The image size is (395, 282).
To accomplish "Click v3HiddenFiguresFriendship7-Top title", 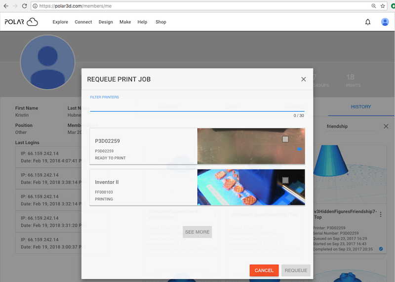I will [345, 214].
